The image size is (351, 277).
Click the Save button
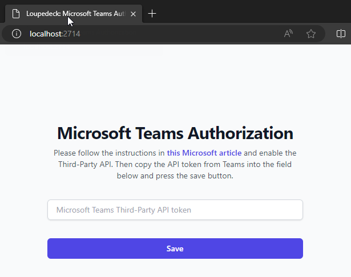tap(175, 249)
